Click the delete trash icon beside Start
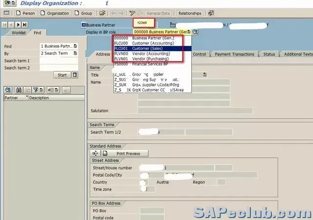This screenshot has width=313, height=220. [x=75, y=75]
